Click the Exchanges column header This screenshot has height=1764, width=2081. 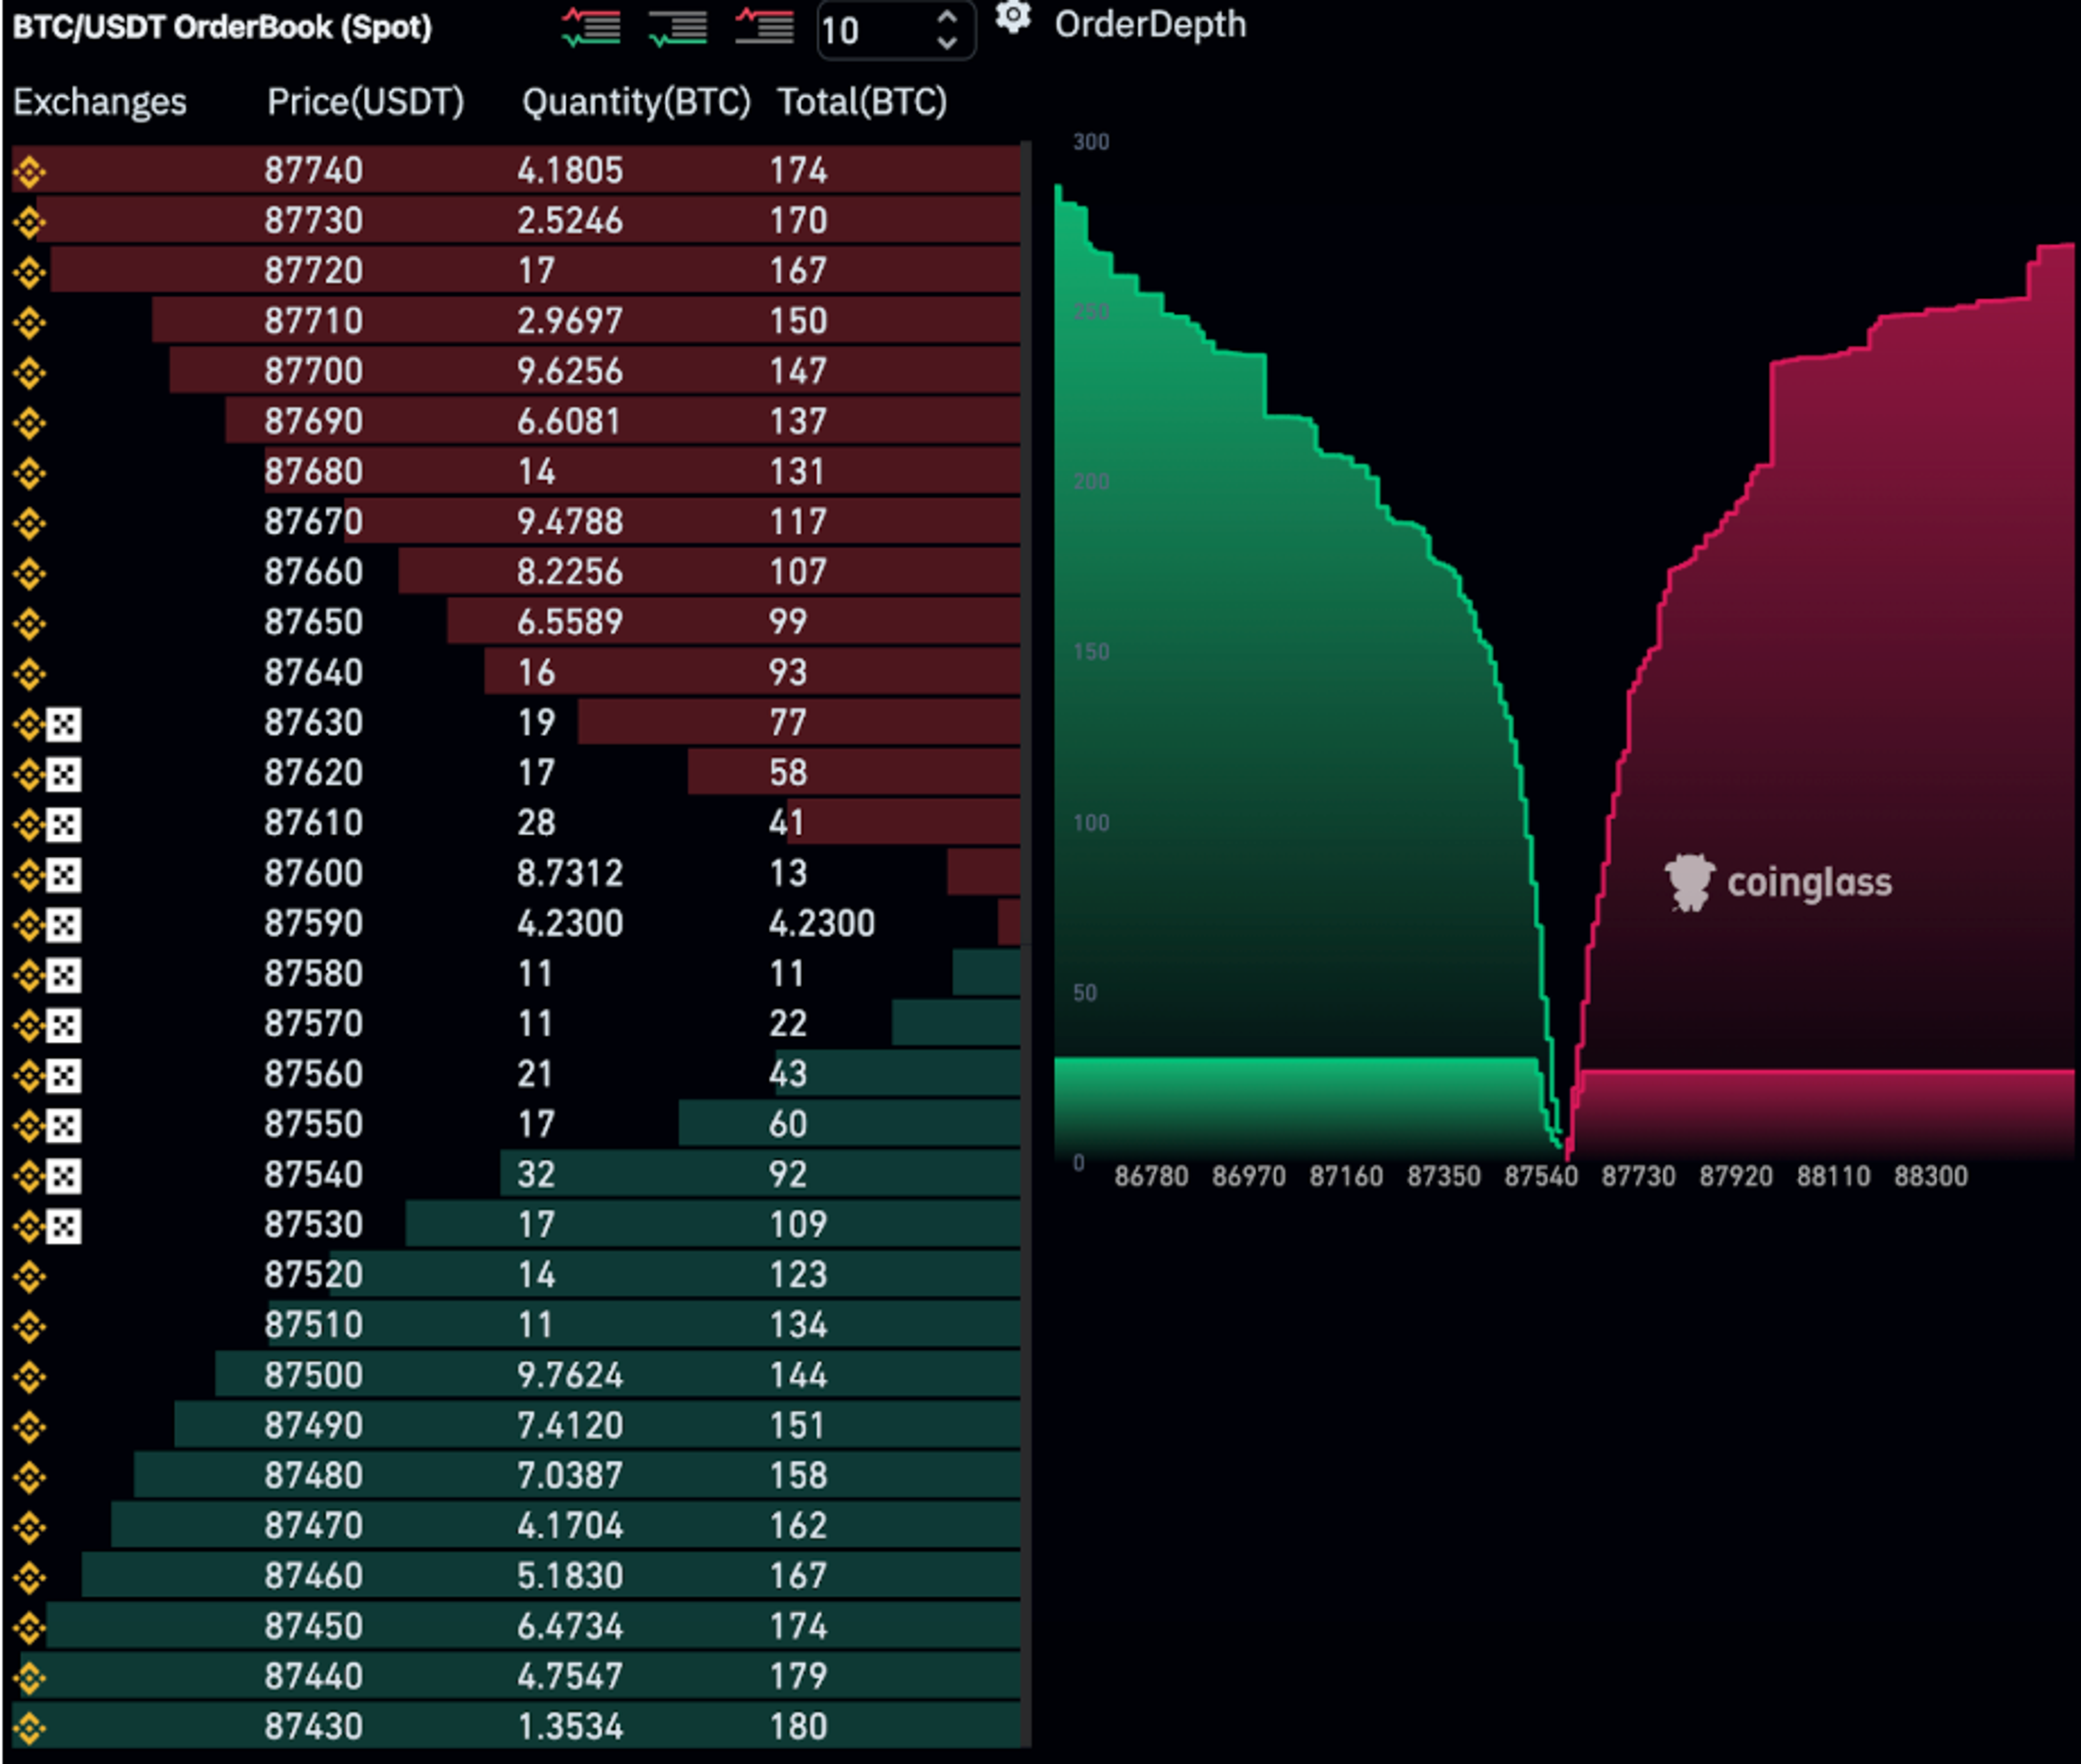tap(100, 102)
